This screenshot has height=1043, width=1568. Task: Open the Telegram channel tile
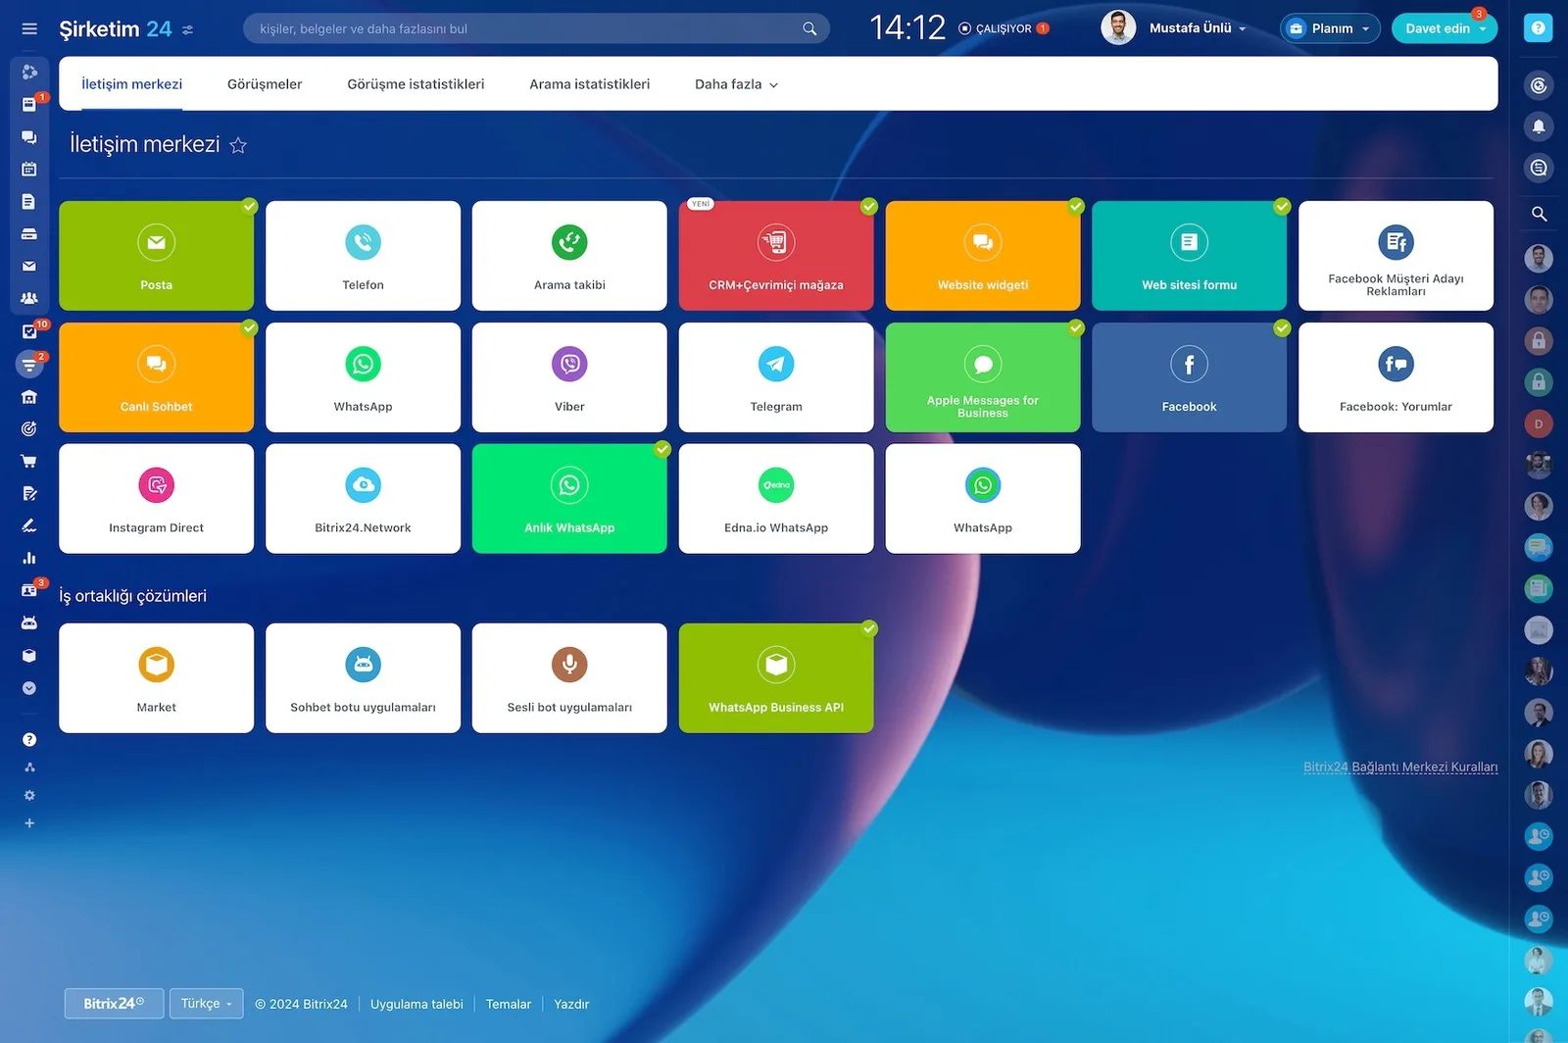776,377
